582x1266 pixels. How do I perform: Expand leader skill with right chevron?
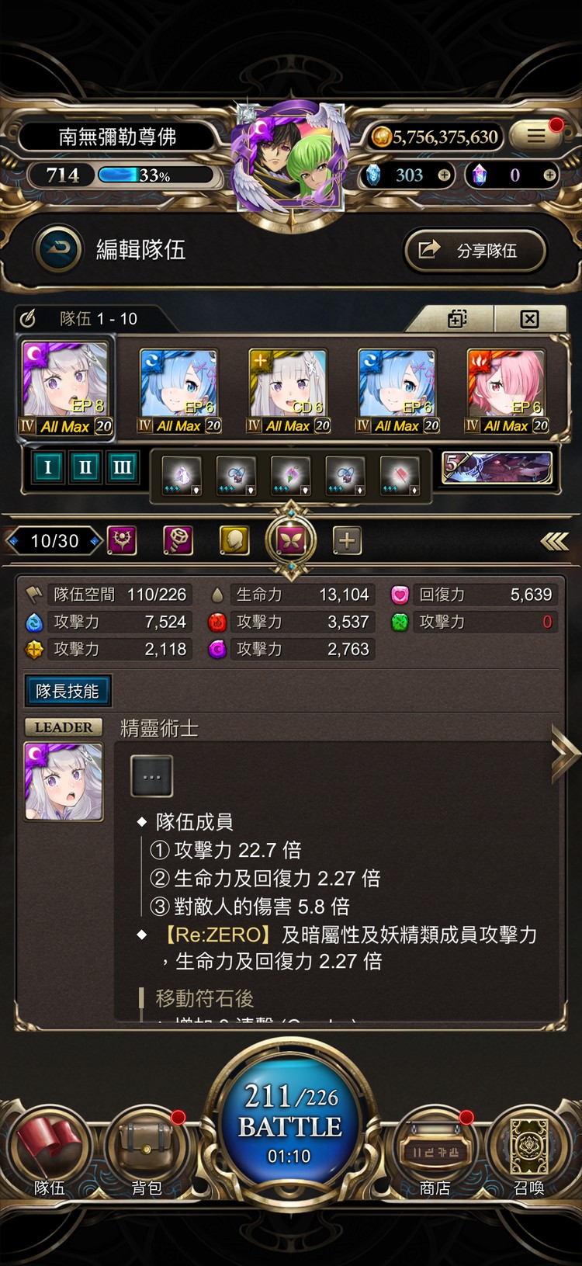point(566,751)
